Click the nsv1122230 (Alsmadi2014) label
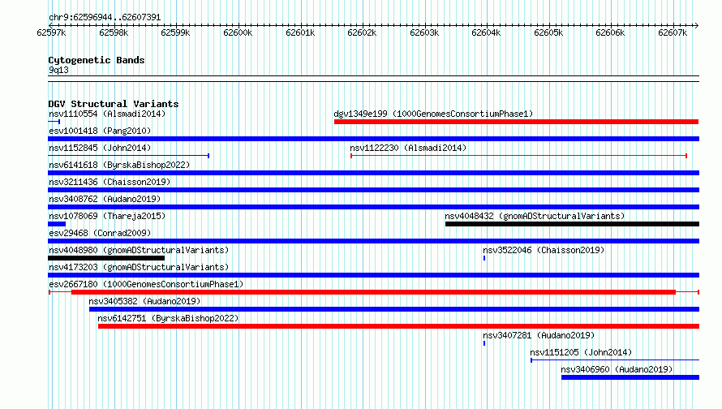722x409 pixels. pos(408,148)
